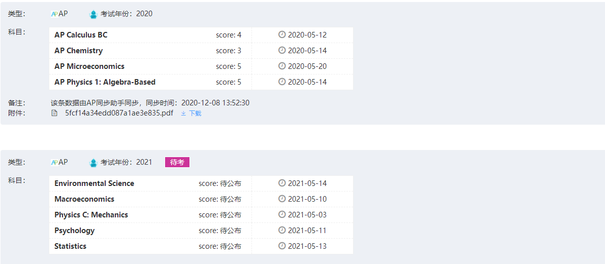Click the Statistics exam date 2021-05-13
This screenshot has width=605, height=264.
(x=307, y=246)
